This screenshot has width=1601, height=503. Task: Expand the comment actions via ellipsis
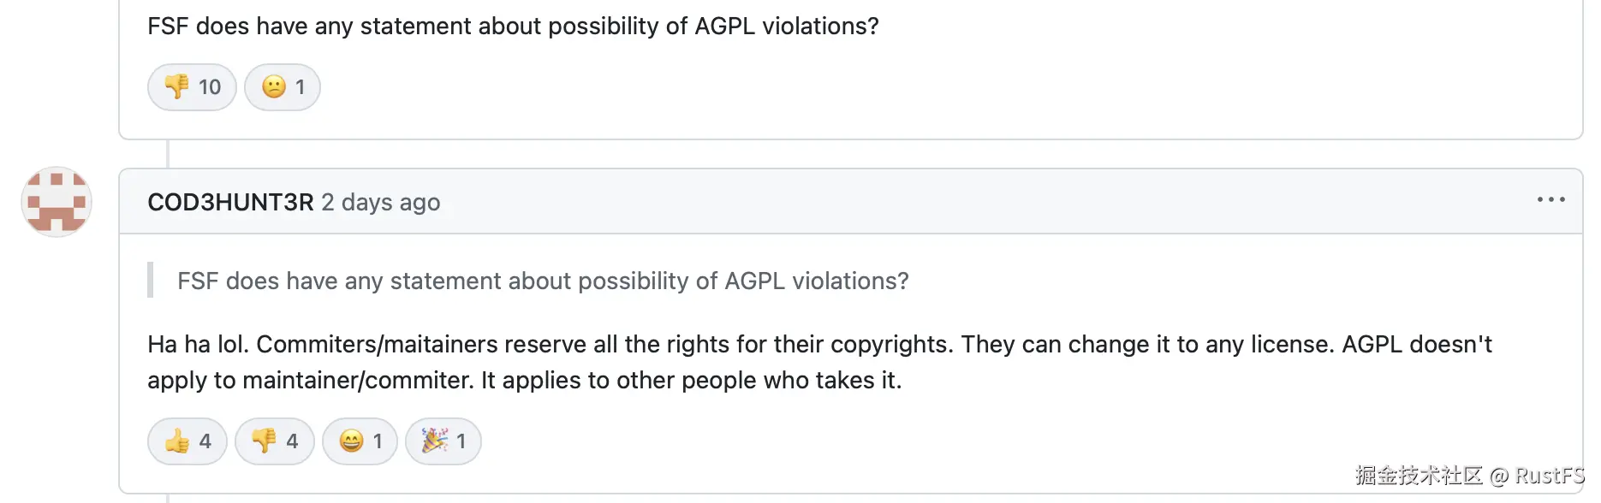[1550, 200]
